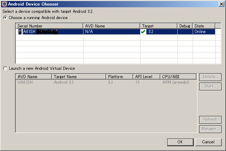This screenshot has height=151, width=226.
Task: Click the Debug column header
Action: (185, 26)
